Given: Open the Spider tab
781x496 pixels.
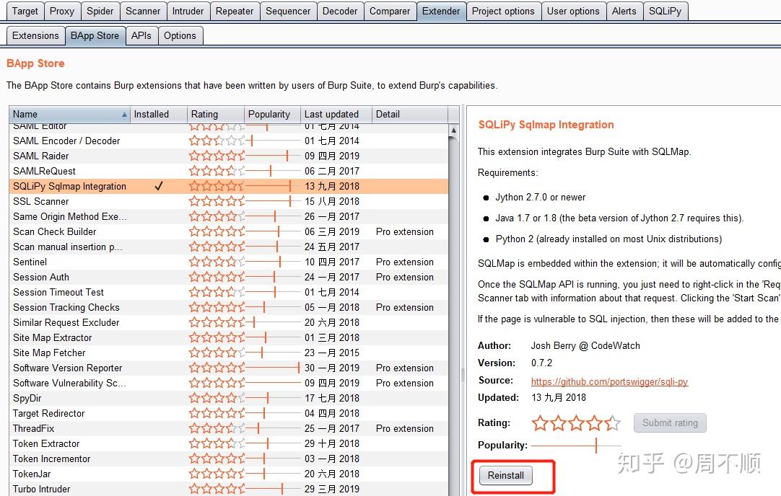Looking at the screenshot, I should click(100, 11).
